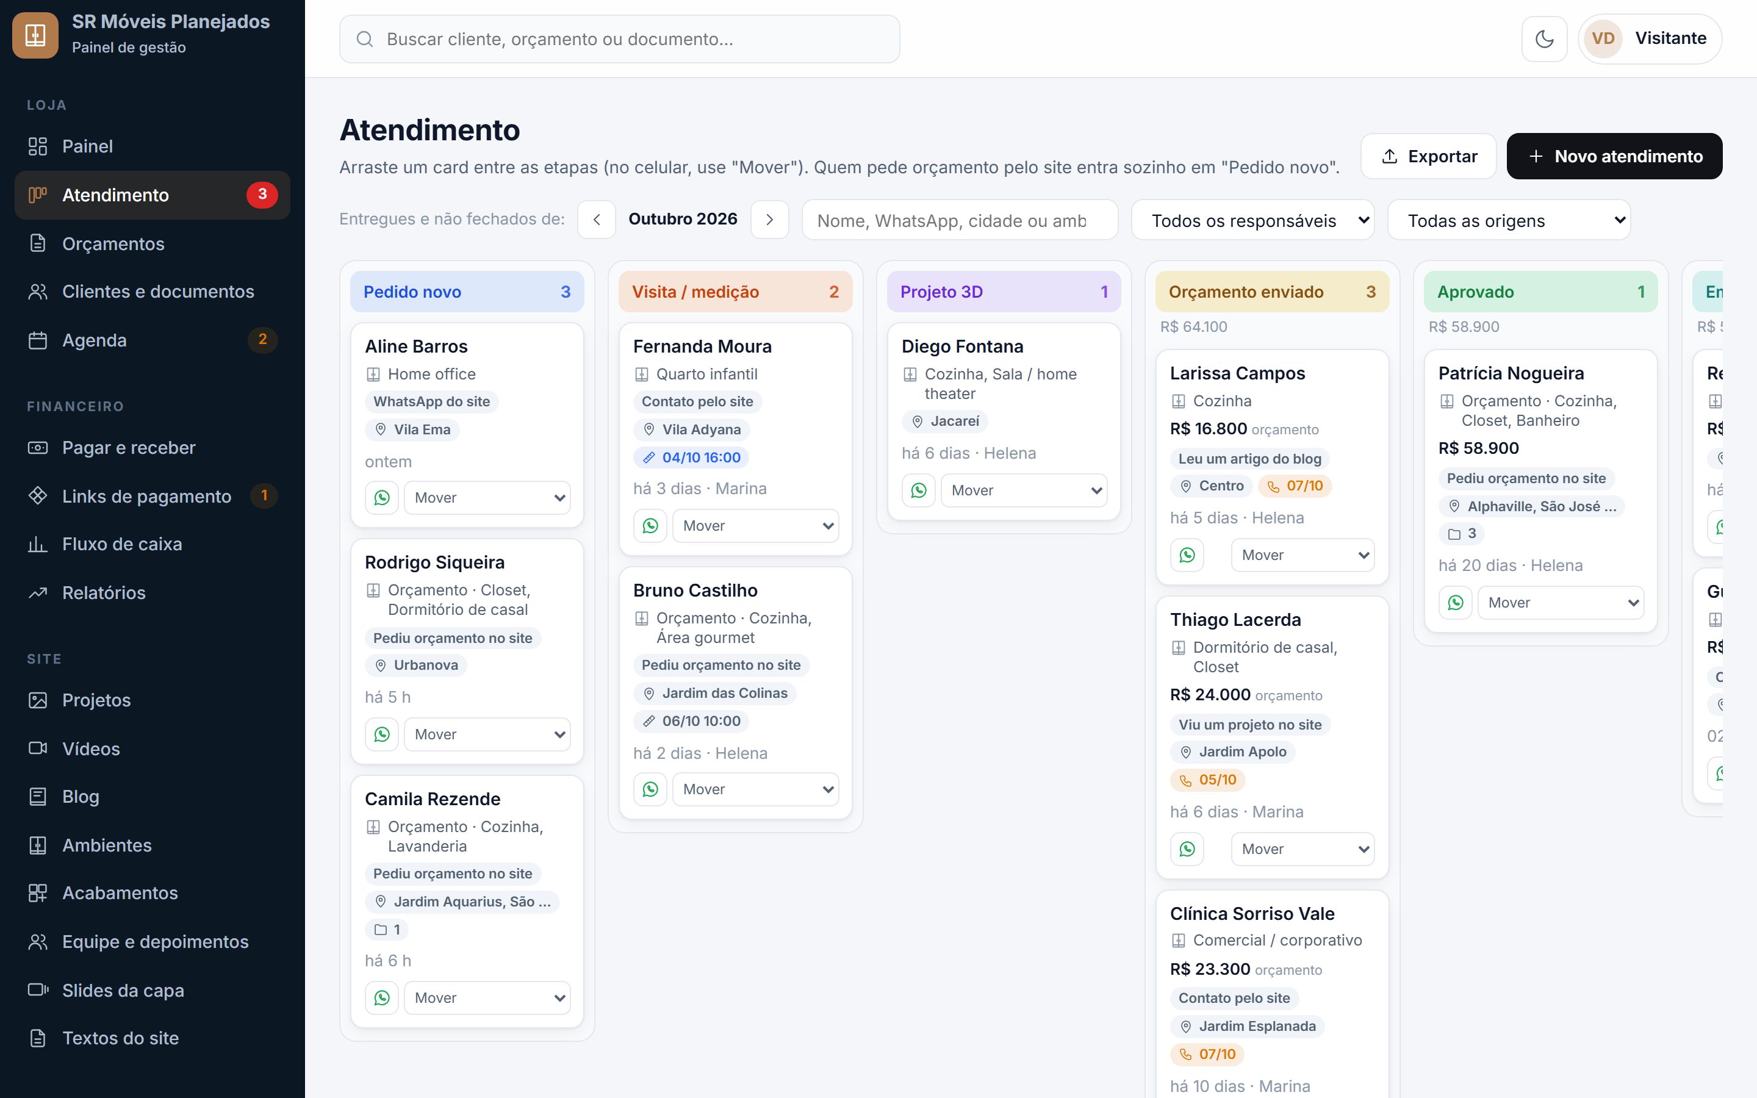This screenshot has height=1098, width=1757.
Task: Open Pagar e receber page
Action: click(152, 447)
